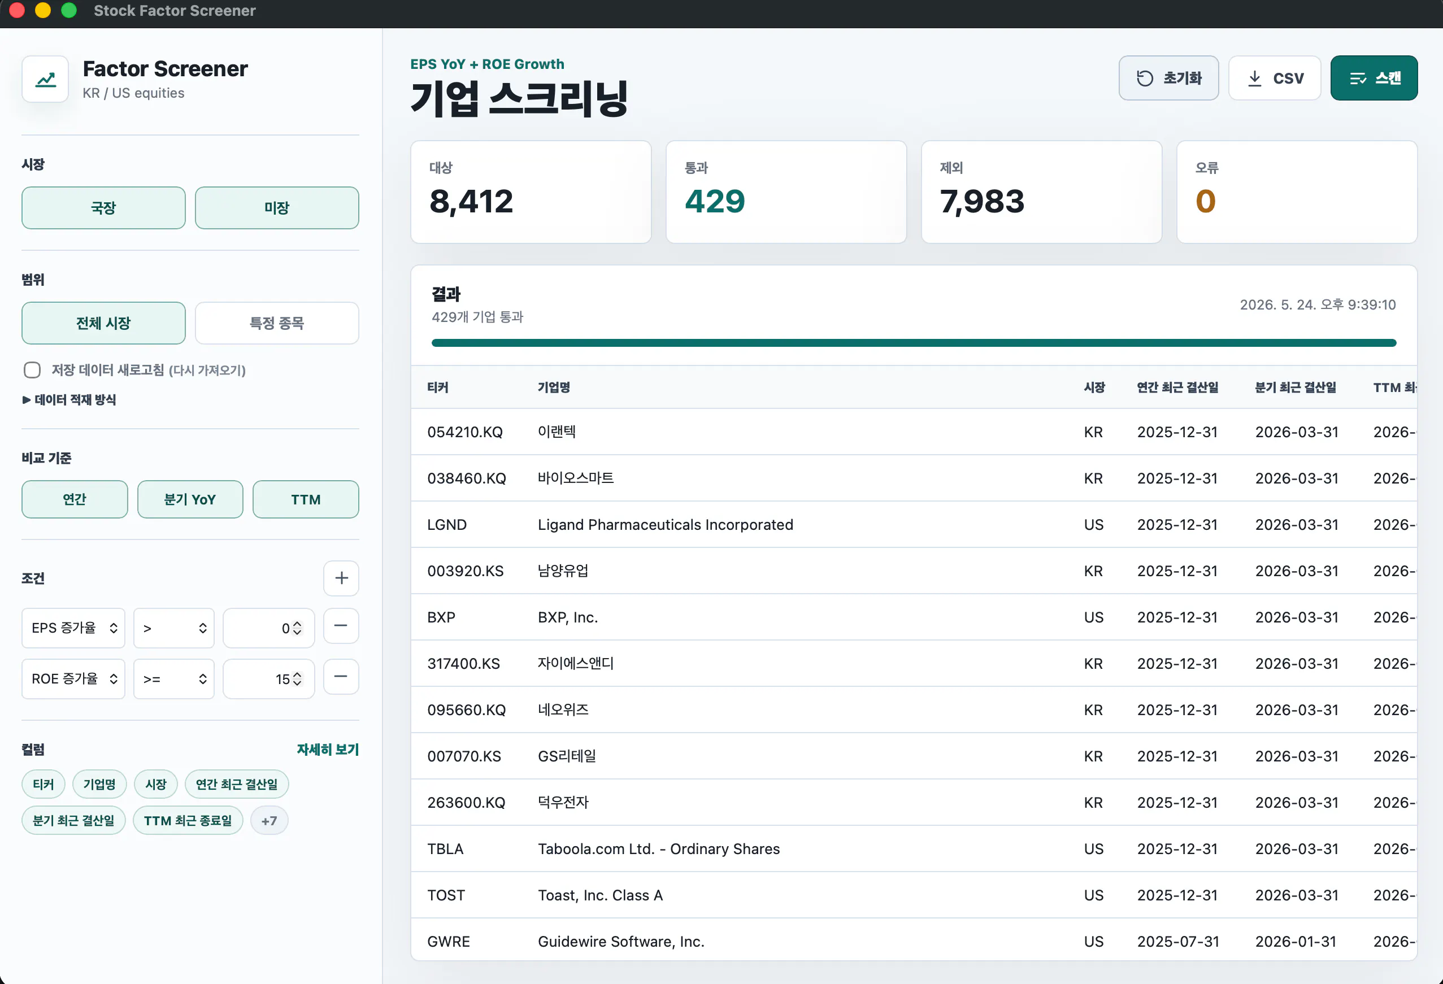Viewport: 1443px width, 984px height.
Task: Toggle the 티커 column chip
Action: tap(44, 785)
